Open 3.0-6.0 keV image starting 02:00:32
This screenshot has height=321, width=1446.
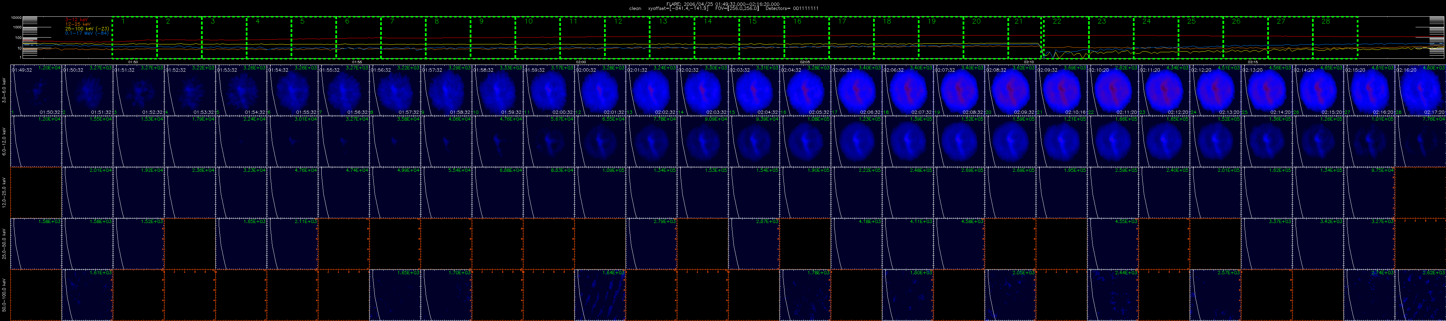click(x=600, y=90)
